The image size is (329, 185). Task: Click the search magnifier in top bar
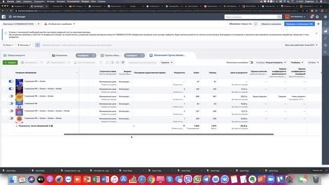279,17
